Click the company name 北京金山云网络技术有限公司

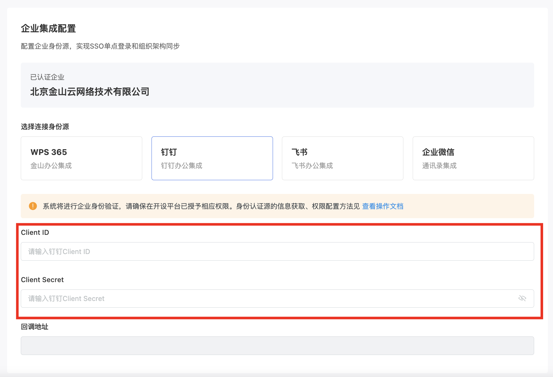click(90, 92)
